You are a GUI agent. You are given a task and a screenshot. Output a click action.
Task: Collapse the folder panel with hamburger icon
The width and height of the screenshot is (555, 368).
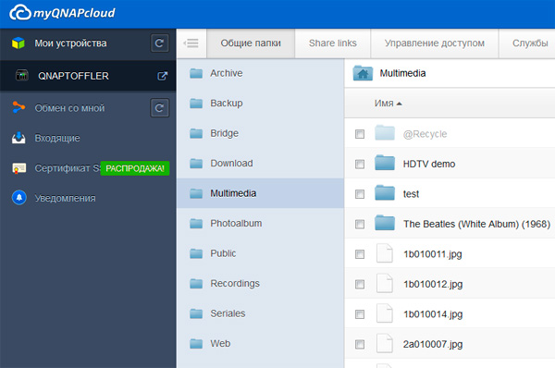191,43
